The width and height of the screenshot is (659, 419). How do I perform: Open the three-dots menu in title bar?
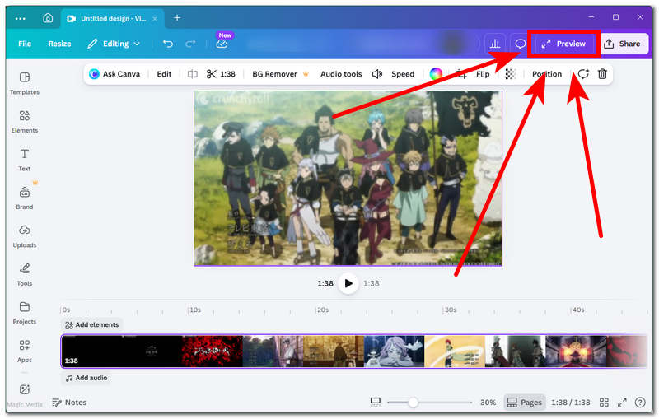coord(21,17)
